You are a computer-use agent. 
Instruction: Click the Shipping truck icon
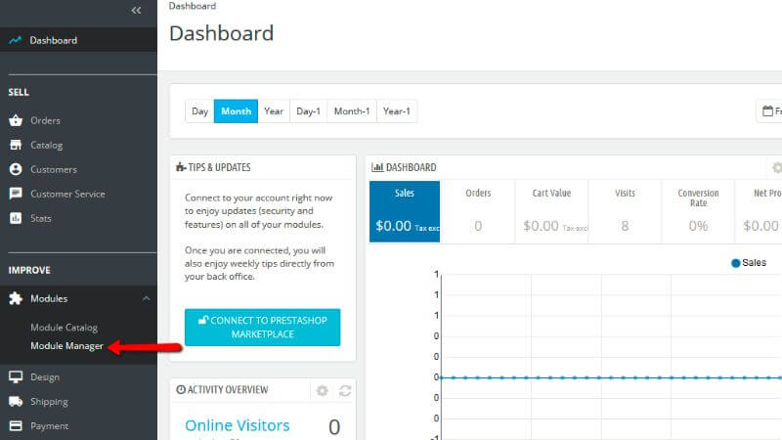(16, 402)
